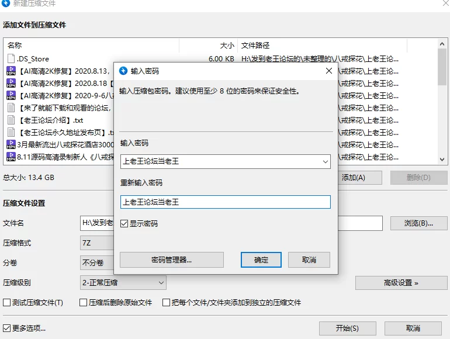Click the MP4 icon of the 2020.8.18 video
Viewport: 450px width, 339px height.
coord(11,83)
